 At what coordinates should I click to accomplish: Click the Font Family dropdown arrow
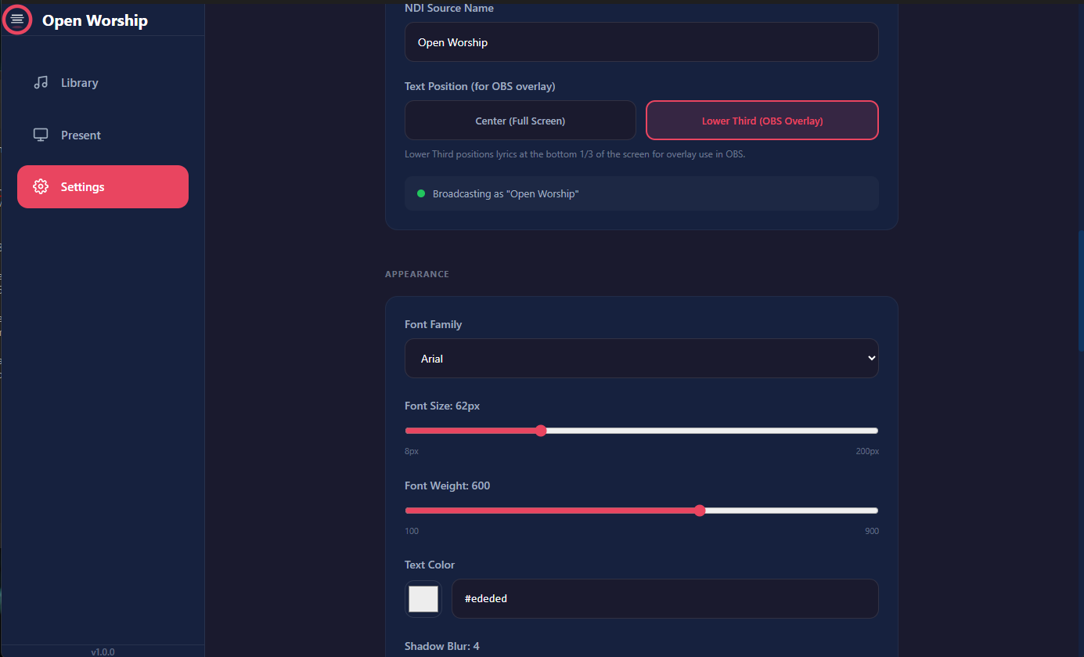pos(871,359)
